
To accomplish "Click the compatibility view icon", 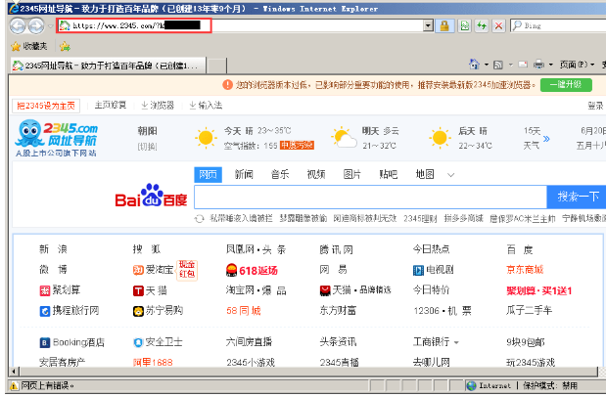I will pos(465,25).
